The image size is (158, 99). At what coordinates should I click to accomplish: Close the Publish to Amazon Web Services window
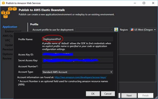(153, 3)
